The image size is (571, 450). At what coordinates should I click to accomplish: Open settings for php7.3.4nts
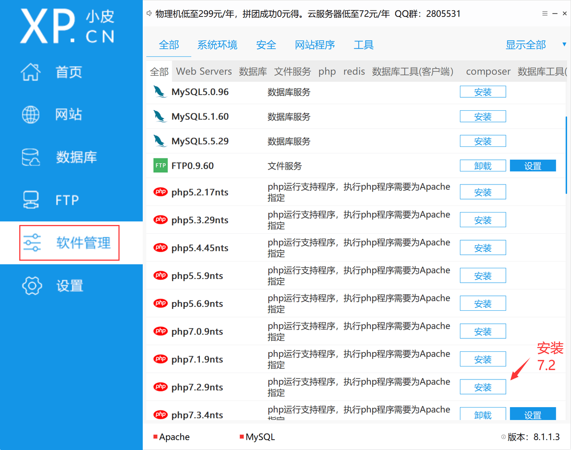click(533, 414)
